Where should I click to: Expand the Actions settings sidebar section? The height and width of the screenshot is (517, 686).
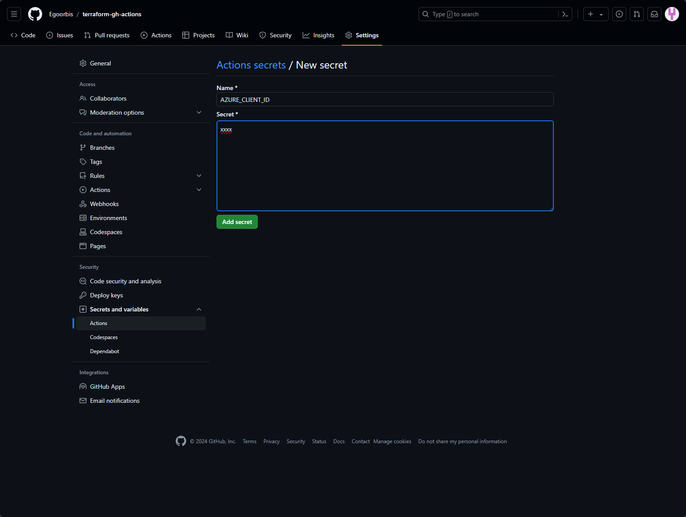coord(199,190)
